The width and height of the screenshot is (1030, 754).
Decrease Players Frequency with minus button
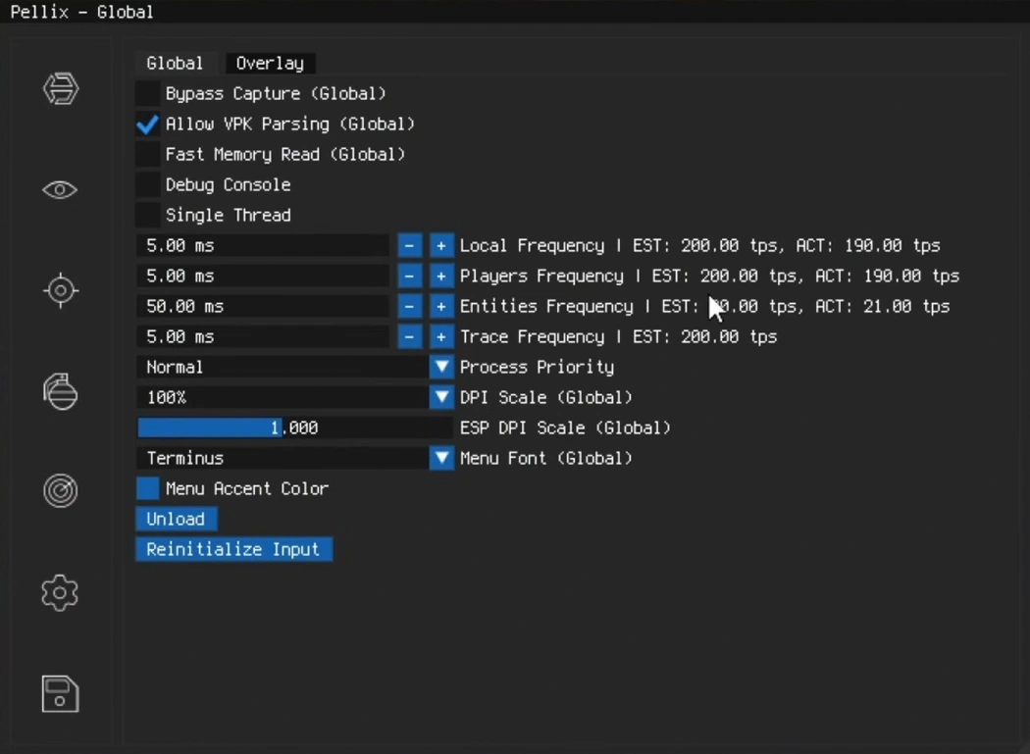pyautogui.click(x=409, y=276)
